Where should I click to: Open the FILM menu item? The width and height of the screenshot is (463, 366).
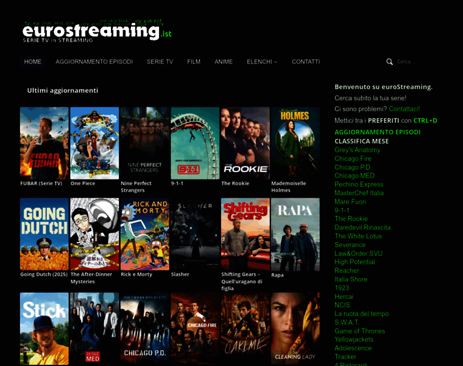click(x=194, y=62)
